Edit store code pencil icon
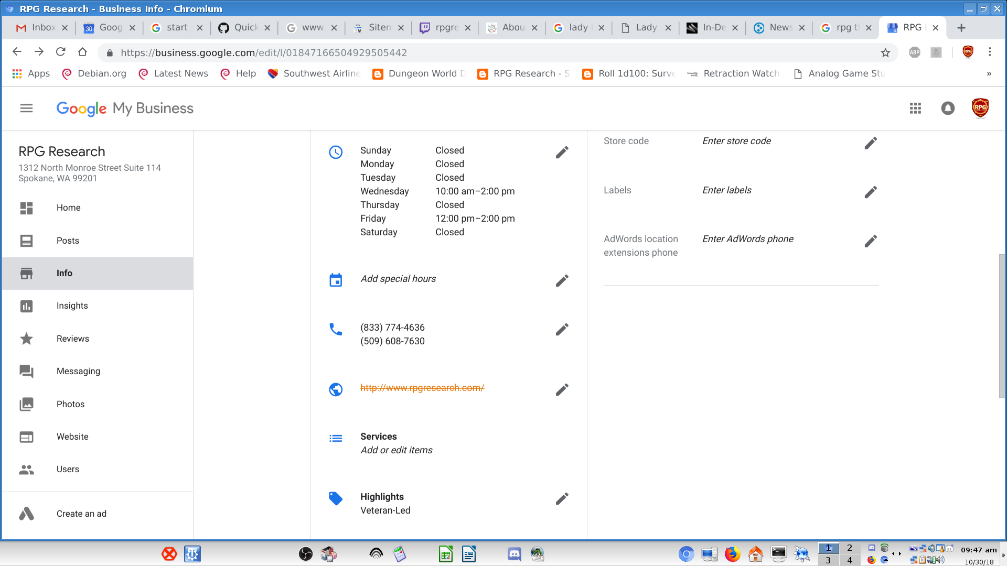1007x566 pixels. click(x=871, y=143)
